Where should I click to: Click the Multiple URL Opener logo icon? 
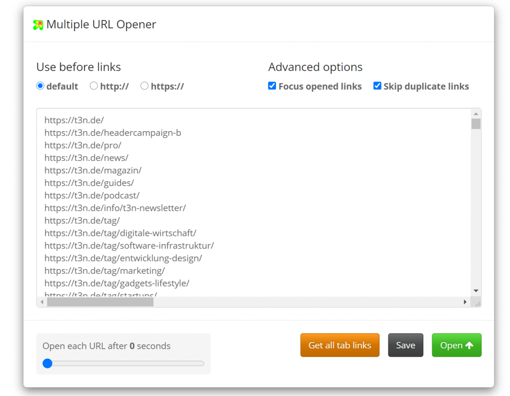point(37,24)
